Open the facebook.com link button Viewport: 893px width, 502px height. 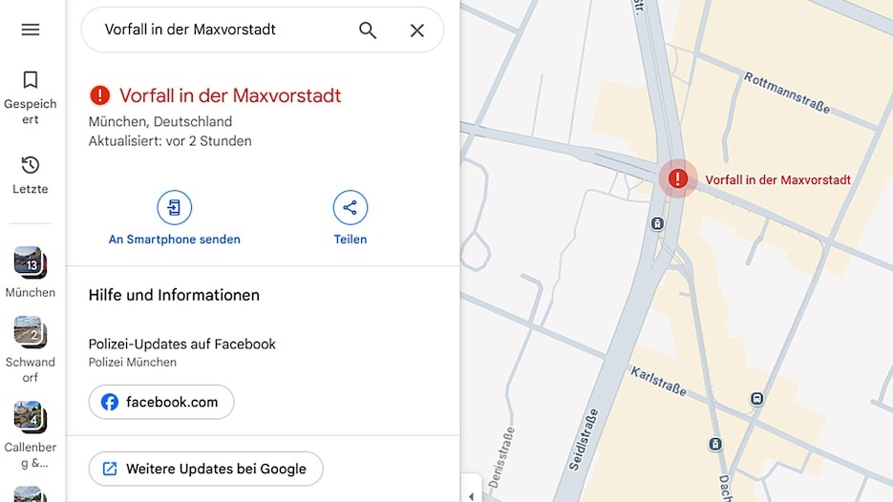click(161, 402)
